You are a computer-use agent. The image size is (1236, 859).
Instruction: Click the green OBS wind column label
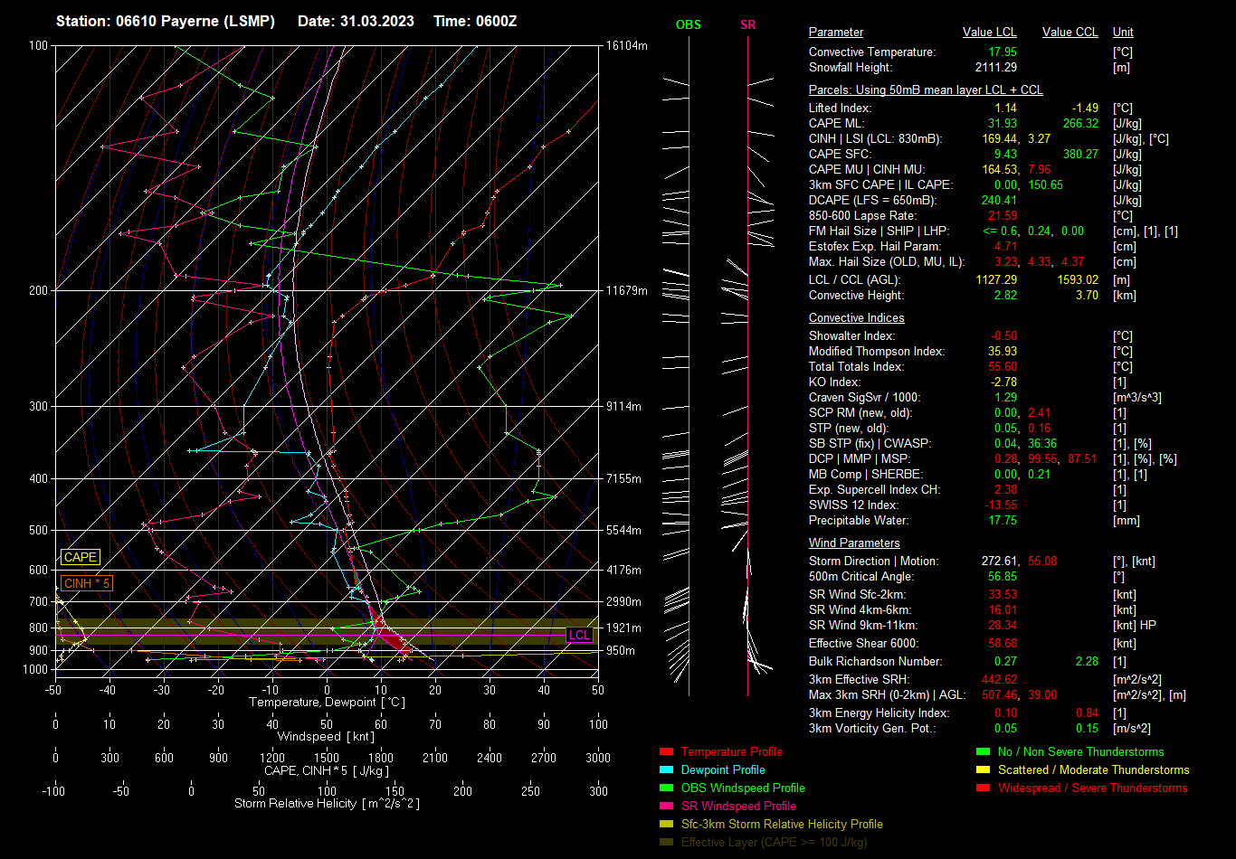click(689, 25)
